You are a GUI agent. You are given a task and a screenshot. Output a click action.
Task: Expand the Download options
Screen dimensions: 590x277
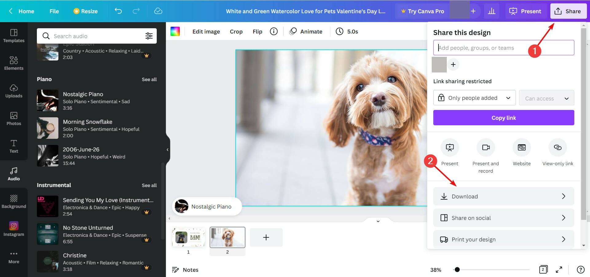click(503, 196)
